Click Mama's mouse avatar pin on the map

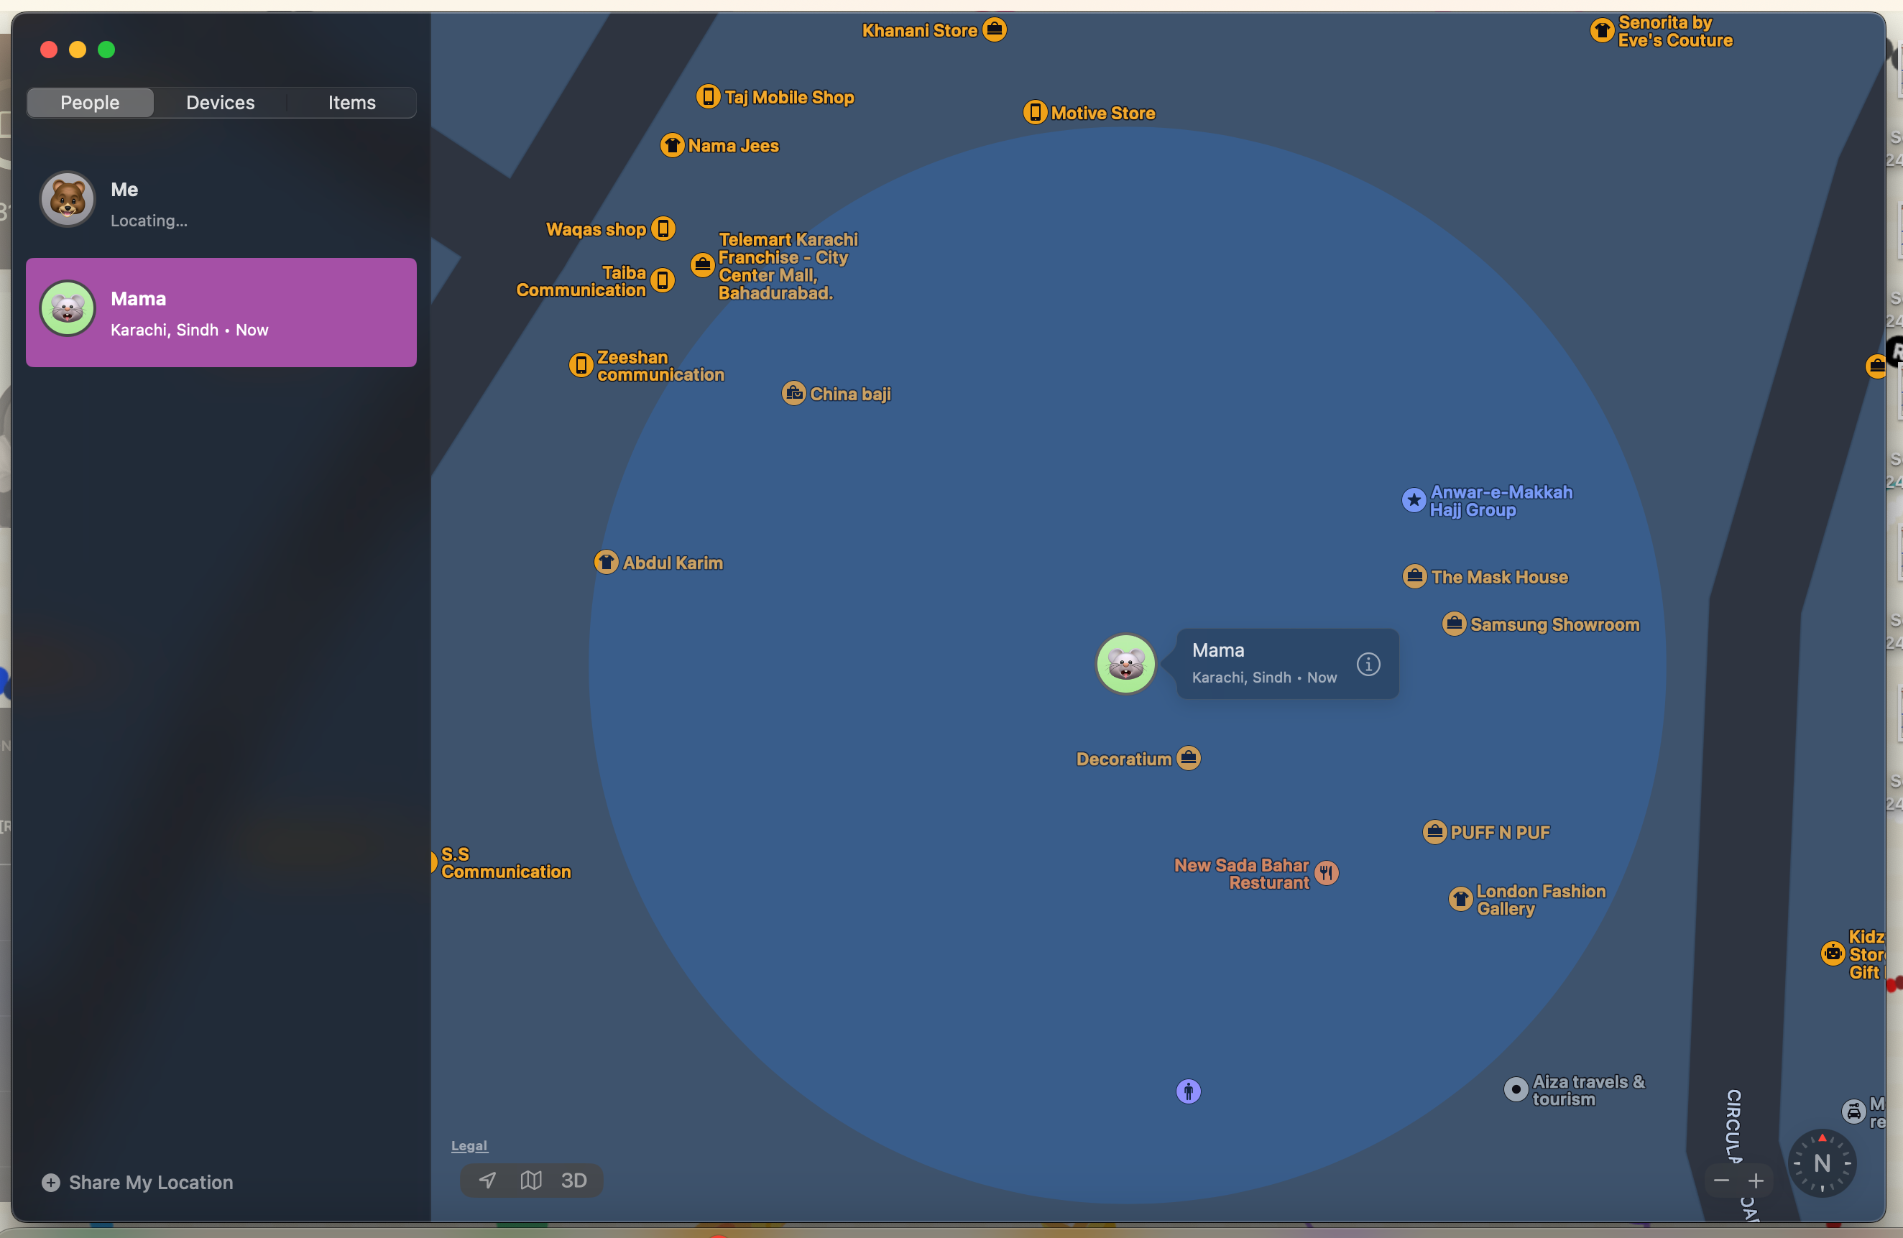(x=1125, y=664)
